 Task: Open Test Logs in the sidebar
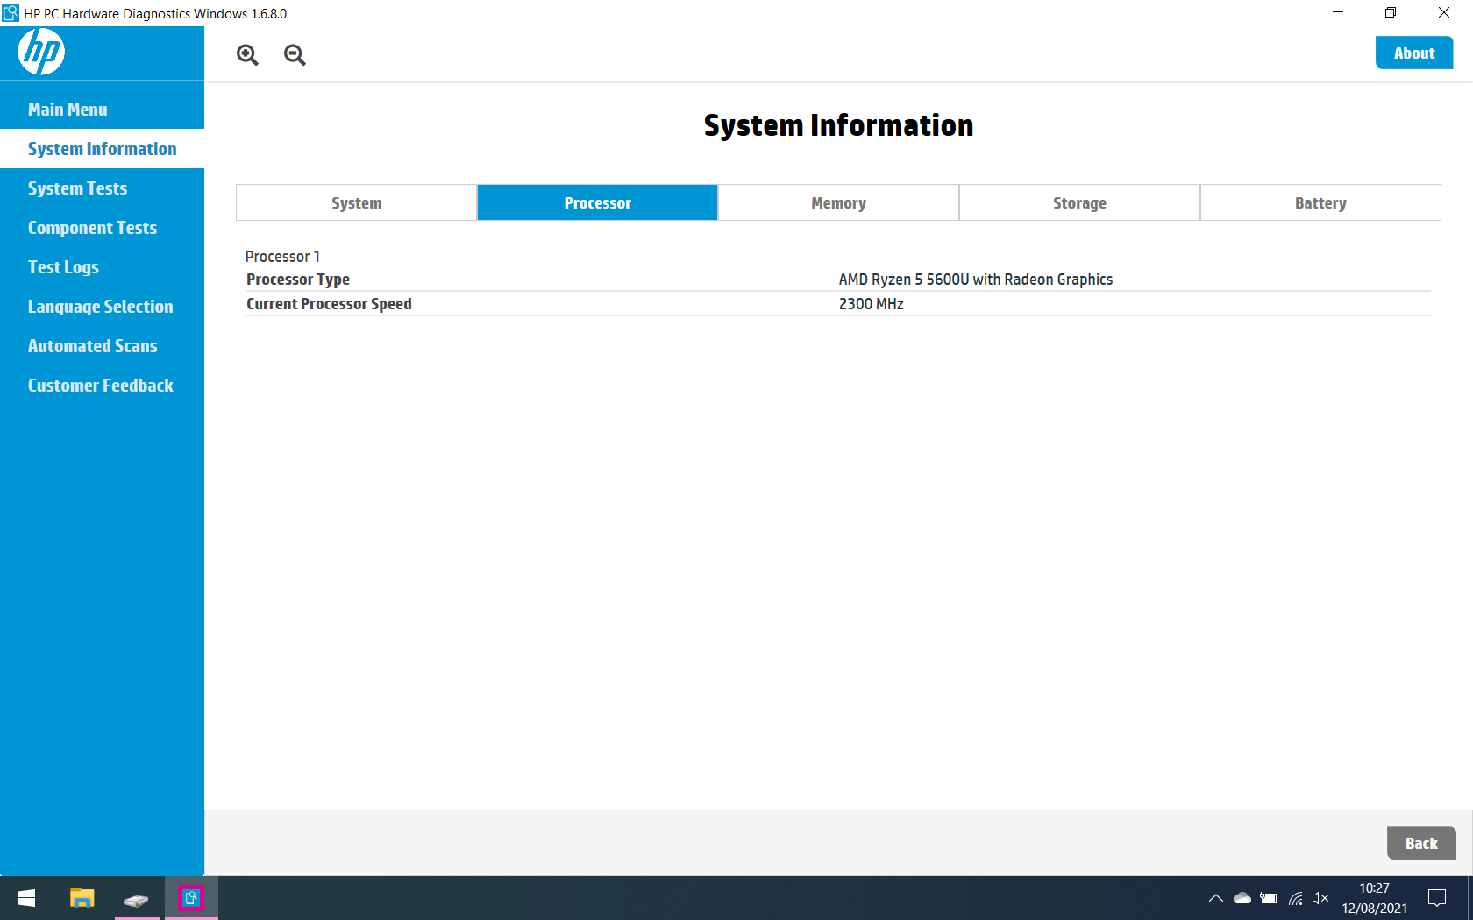click(x=102, y=267)
